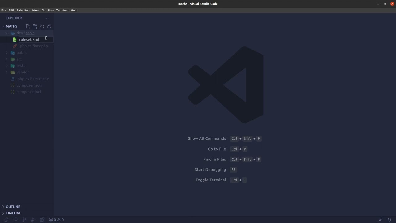The image size is (396, 223).
Task: Open the composer.json file name
Action: 29,85
